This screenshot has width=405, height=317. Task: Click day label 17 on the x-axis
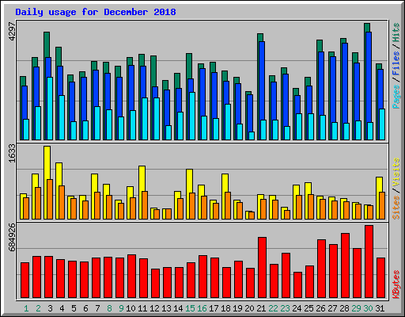coord(214,308)
